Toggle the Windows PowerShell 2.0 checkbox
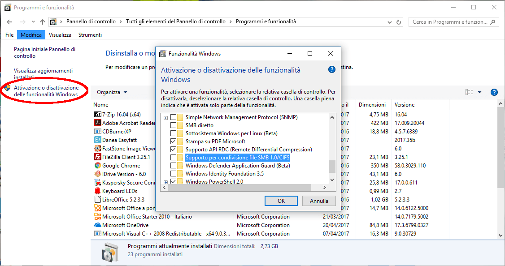Screen dimensions: 505x266 173,181
